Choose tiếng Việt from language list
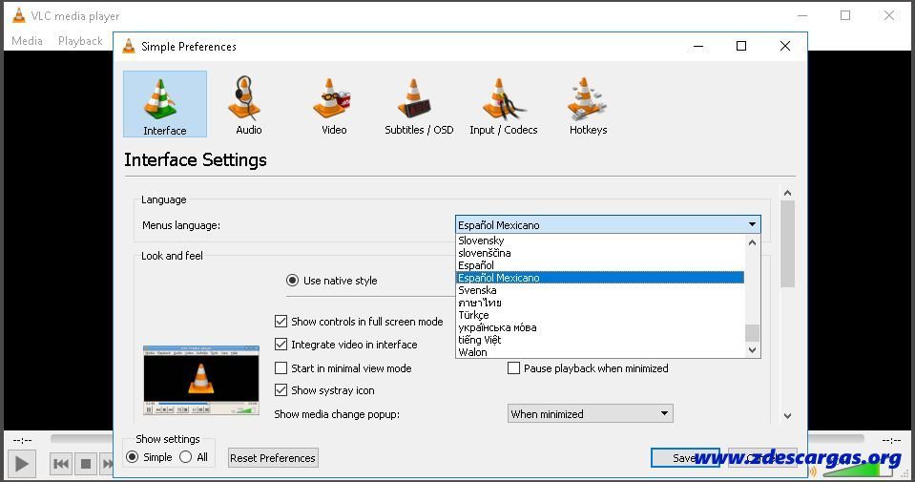Viewport: 915px width, 482px height. click(x=600, y=340)
